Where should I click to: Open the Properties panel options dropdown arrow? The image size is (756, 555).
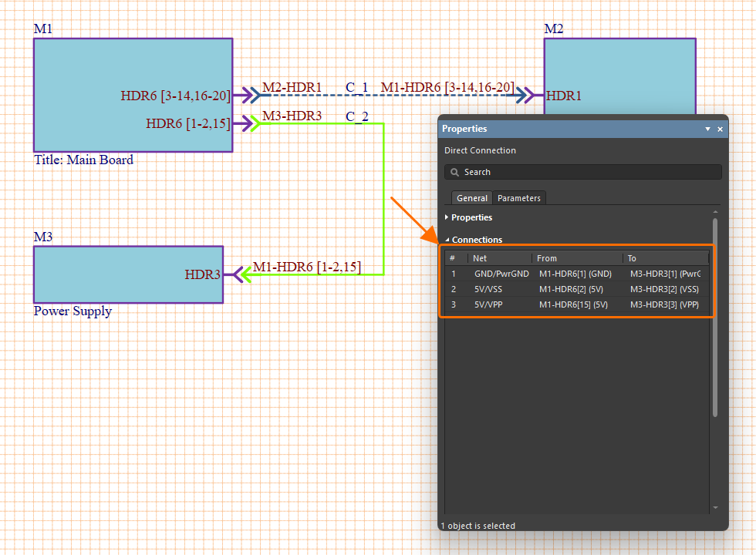point(707,129)
